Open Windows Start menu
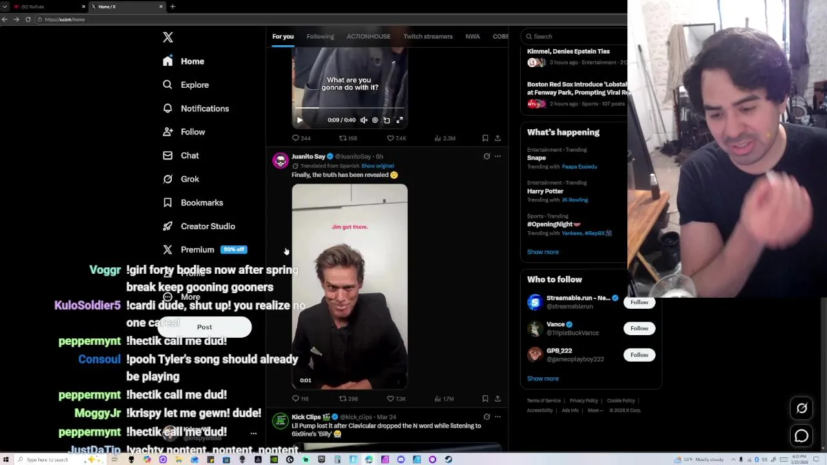The image size is (827, 465). pos(6,460)
